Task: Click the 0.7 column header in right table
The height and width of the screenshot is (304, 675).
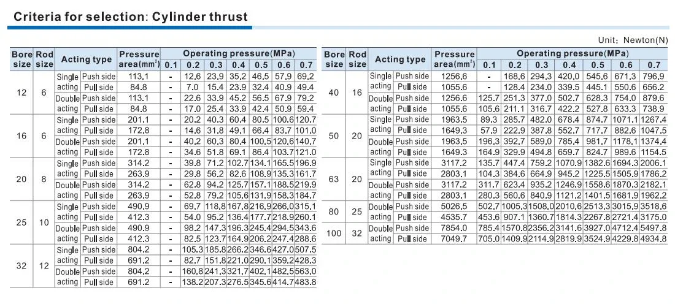Action: tap(654, 65)
